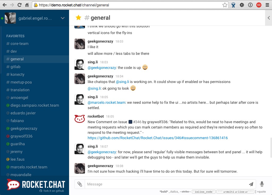The height and width of the screenshot is (195, 272).
Task: Click the browser bookmark star icon
Action: (225, 5)
